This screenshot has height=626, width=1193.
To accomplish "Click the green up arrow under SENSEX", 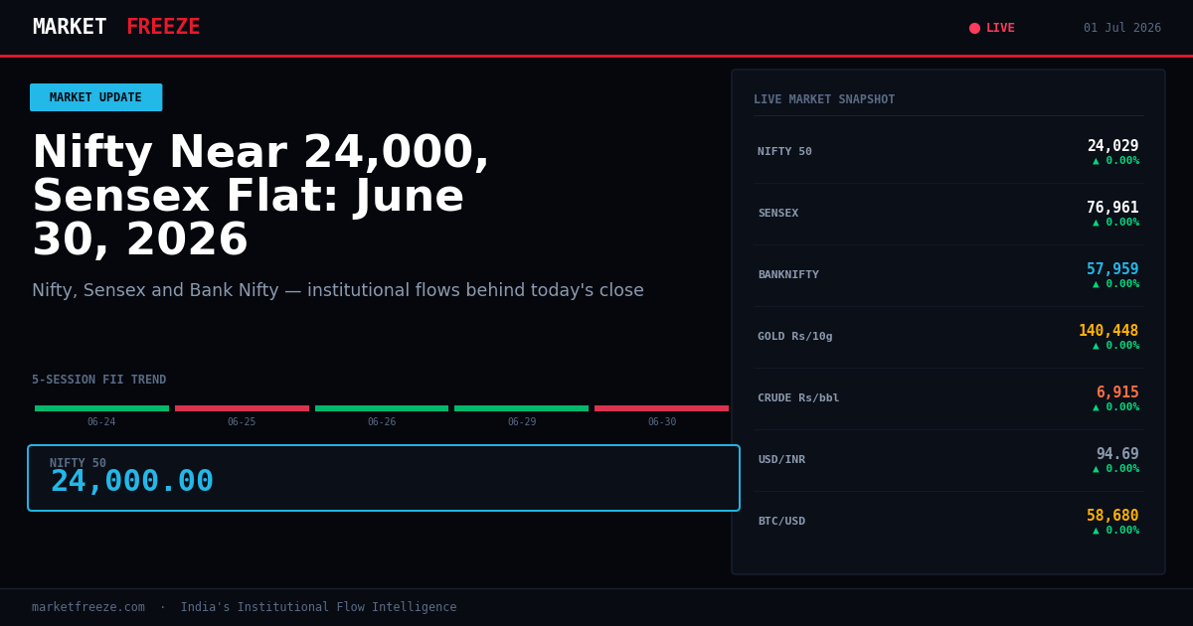I will [x=1097, y=223].
